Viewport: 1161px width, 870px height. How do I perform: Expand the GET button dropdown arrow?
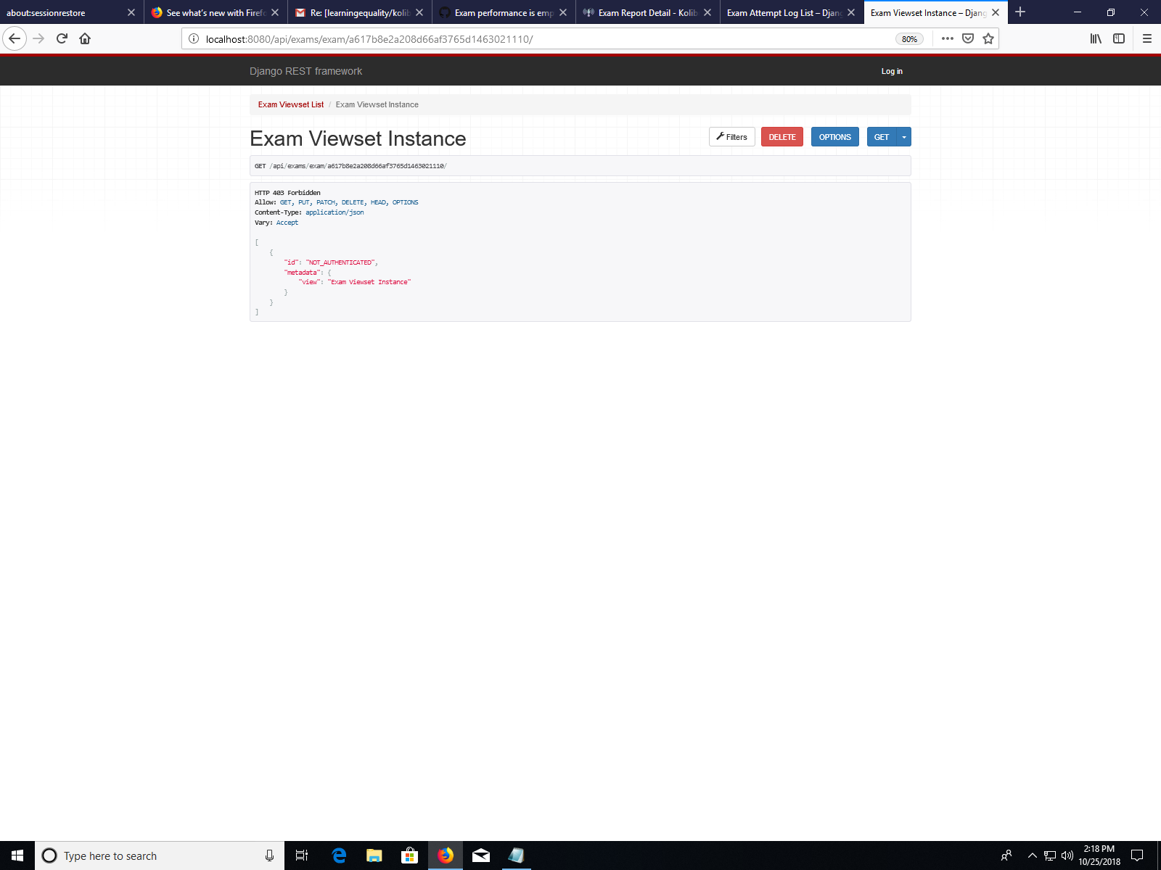tap(903, 136)
